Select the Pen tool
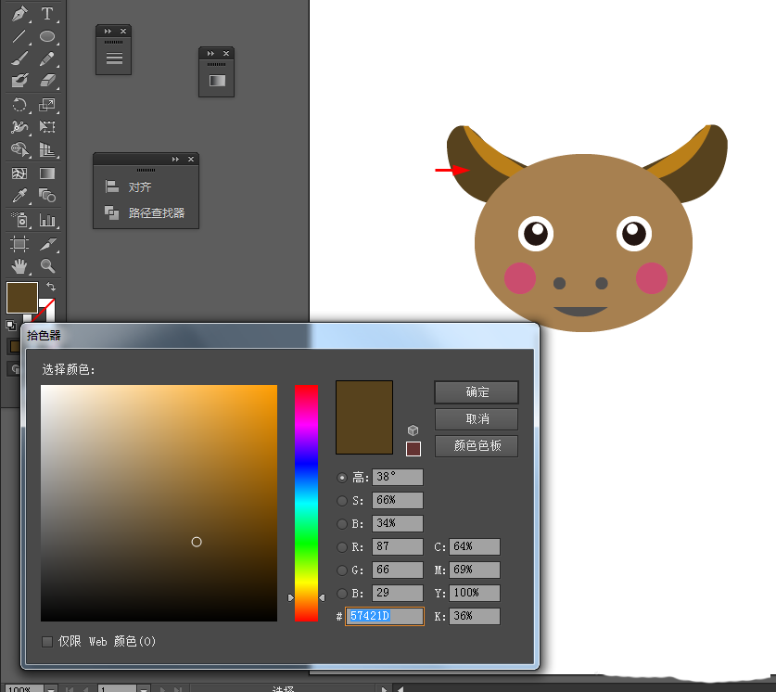 19,14
